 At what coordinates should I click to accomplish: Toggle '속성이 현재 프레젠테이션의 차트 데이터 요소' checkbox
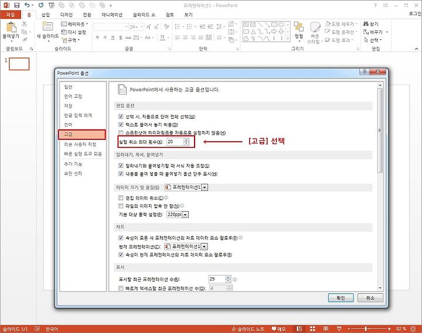point(121,255)
